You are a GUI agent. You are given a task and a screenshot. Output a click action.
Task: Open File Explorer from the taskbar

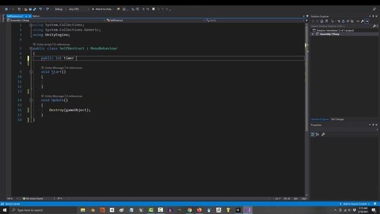pyautogui.click(x=83, y=210)
